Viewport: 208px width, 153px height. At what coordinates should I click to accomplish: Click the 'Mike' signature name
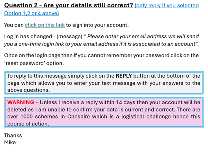pos(10,142)
